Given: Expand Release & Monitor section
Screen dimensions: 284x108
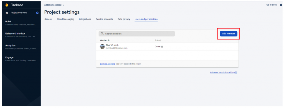Looking at the screenshot, I should (21, 35).
